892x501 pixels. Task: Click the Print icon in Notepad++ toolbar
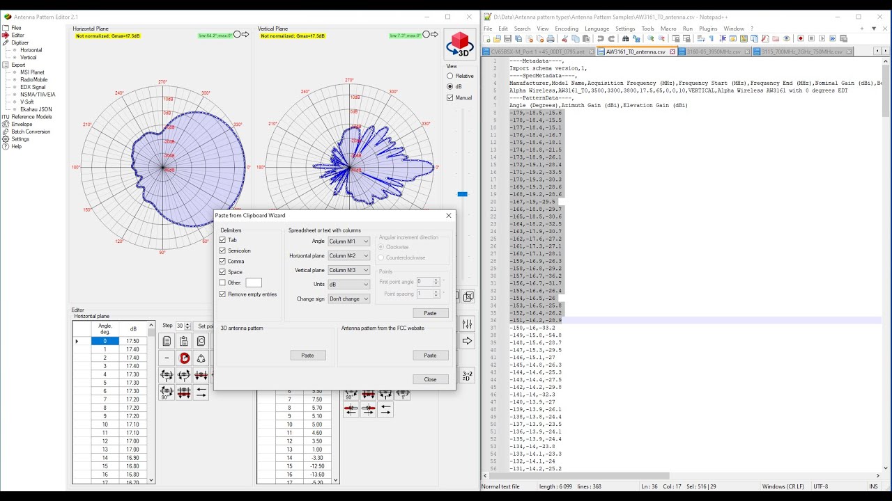(x=551, y=39)
